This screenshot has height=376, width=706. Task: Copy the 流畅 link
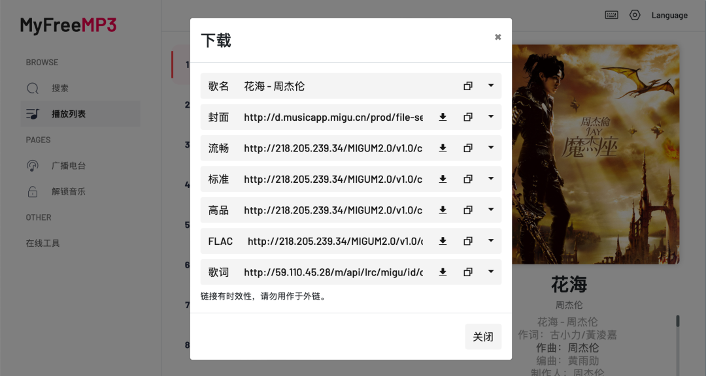coord(468,148)
